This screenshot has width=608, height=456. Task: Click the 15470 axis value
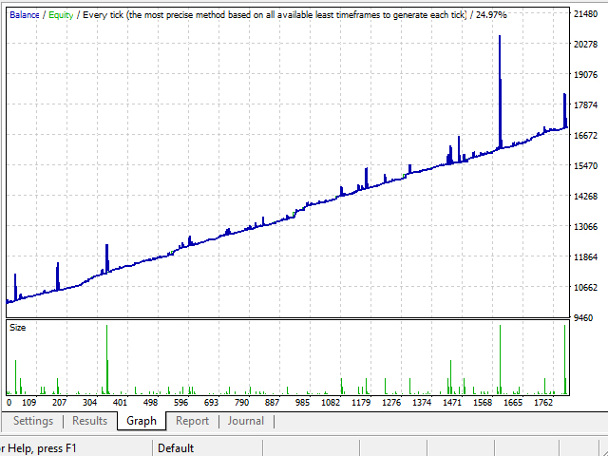[586, 165]
